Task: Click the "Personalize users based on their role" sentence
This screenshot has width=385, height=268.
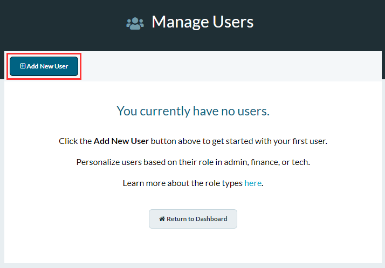Action: tap(193, 162)
